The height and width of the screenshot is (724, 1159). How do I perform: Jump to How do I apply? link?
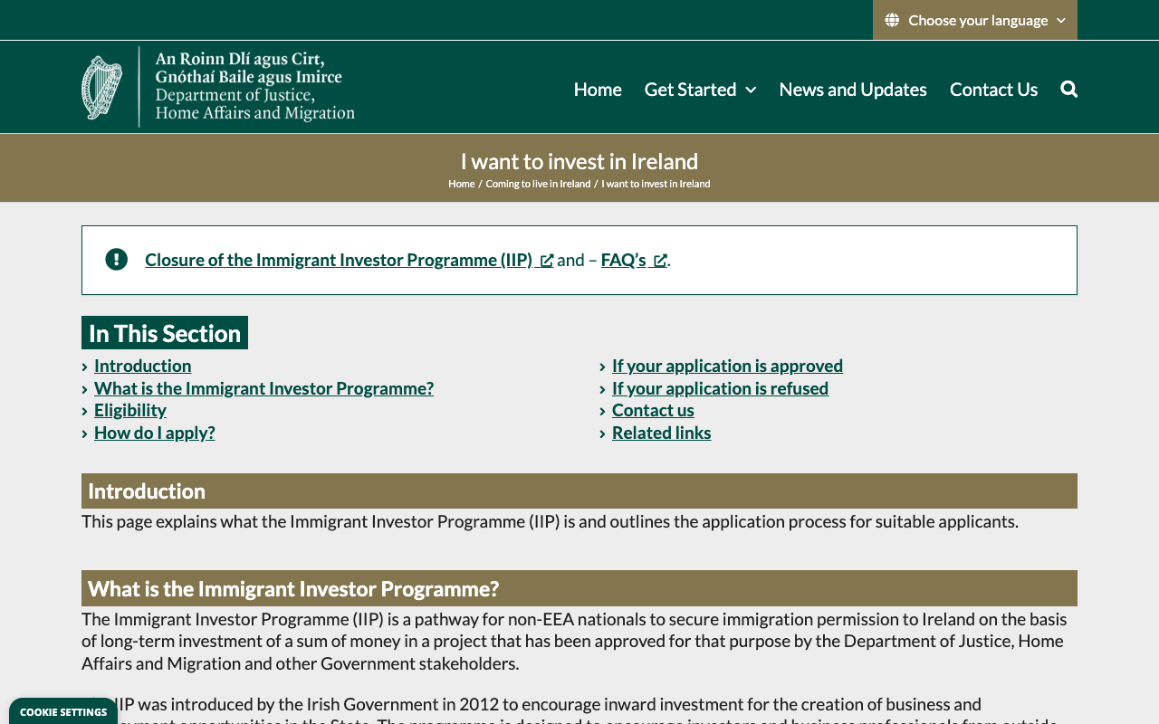pos(155,433)
